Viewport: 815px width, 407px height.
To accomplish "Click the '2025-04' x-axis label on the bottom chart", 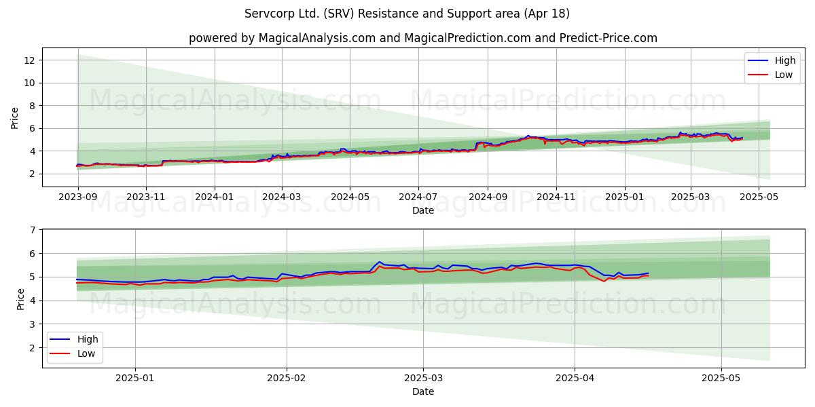I will 575,378.
